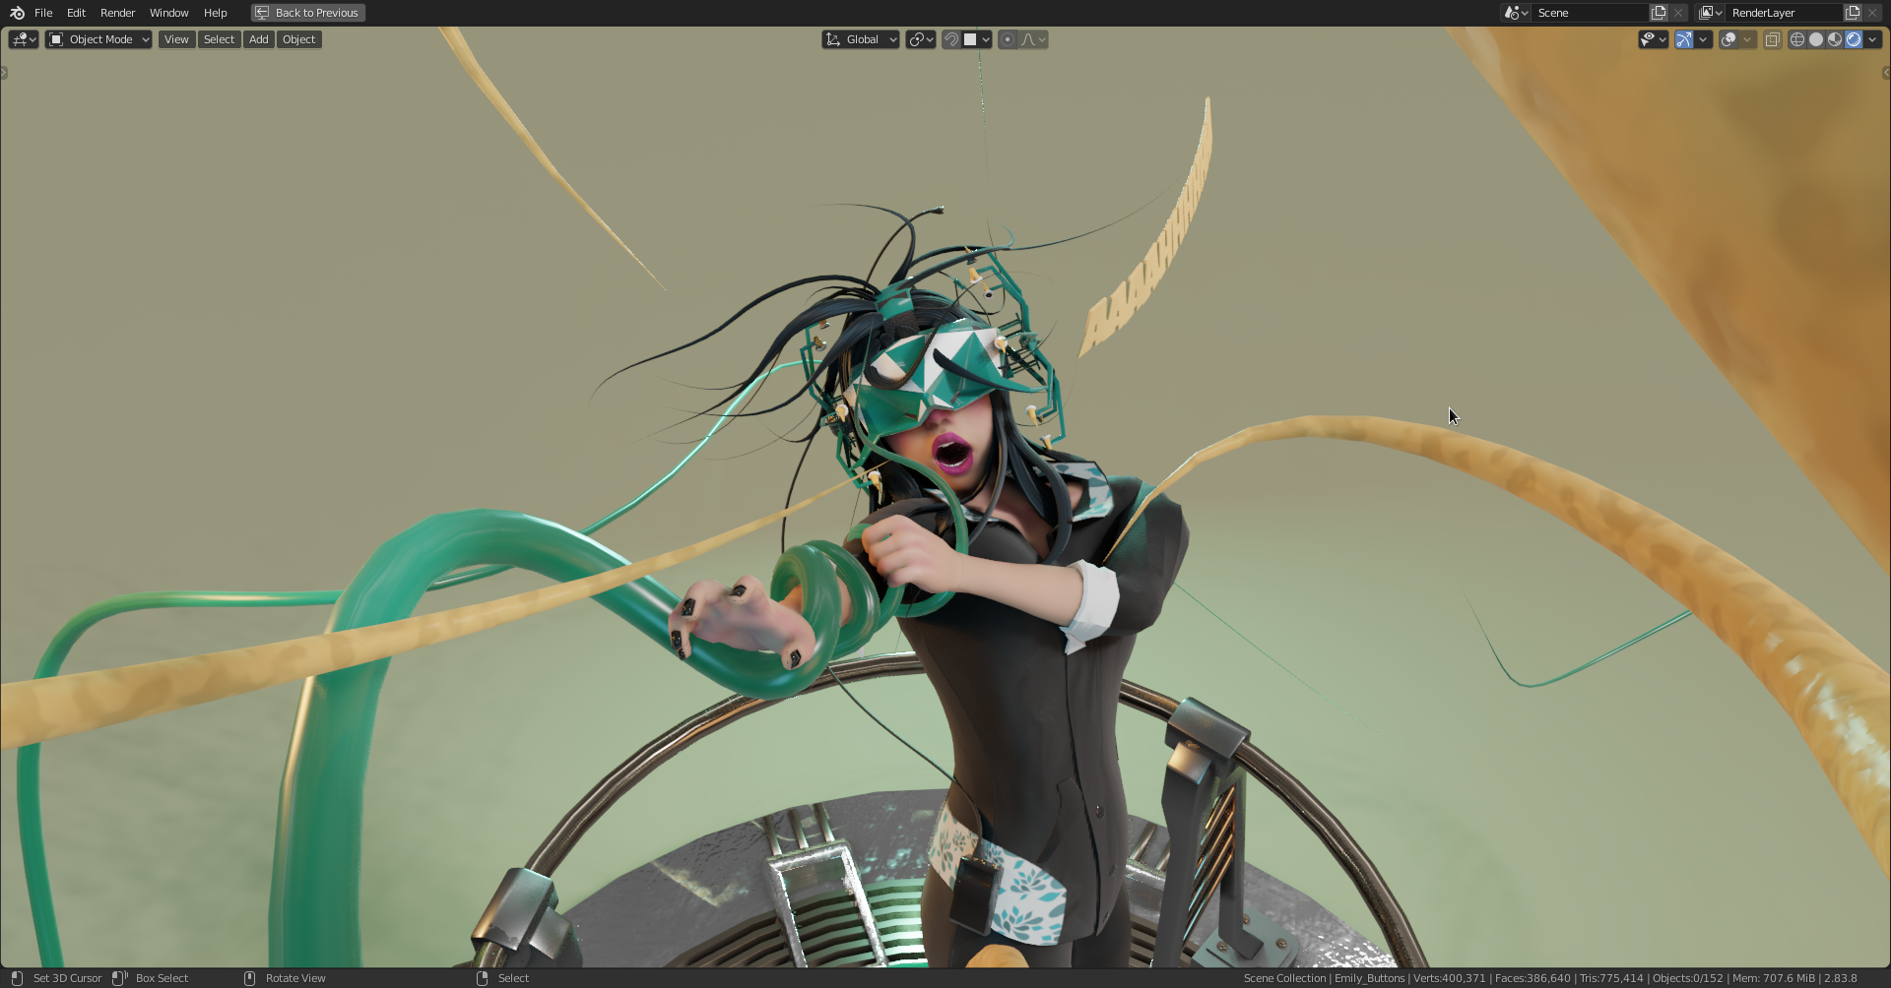
Task: Click the Scene name field
Action: coord(1590,13)
